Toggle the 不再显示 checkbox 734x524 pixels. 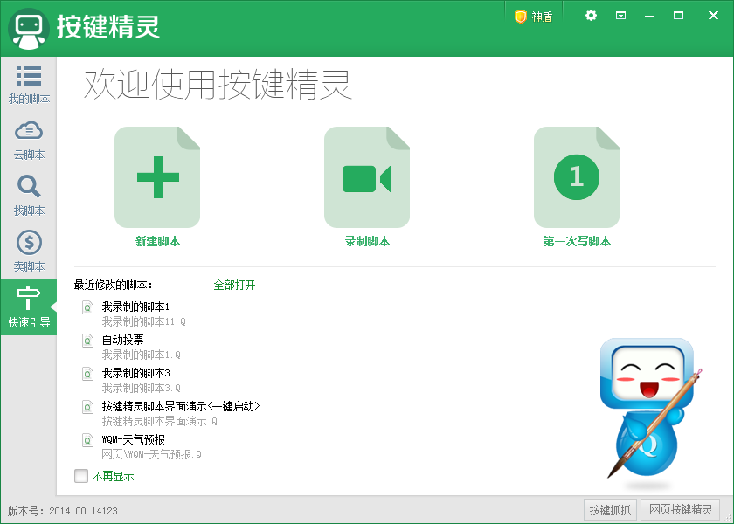(81, 476)
